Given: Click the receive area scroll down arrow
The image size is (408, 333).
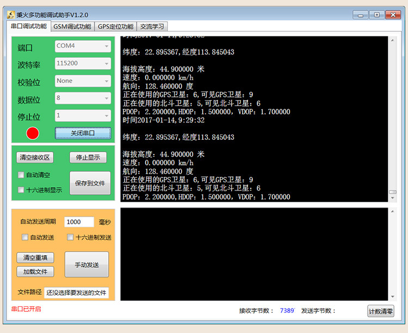Looking at the screenshot, I should tap(392, 198).
